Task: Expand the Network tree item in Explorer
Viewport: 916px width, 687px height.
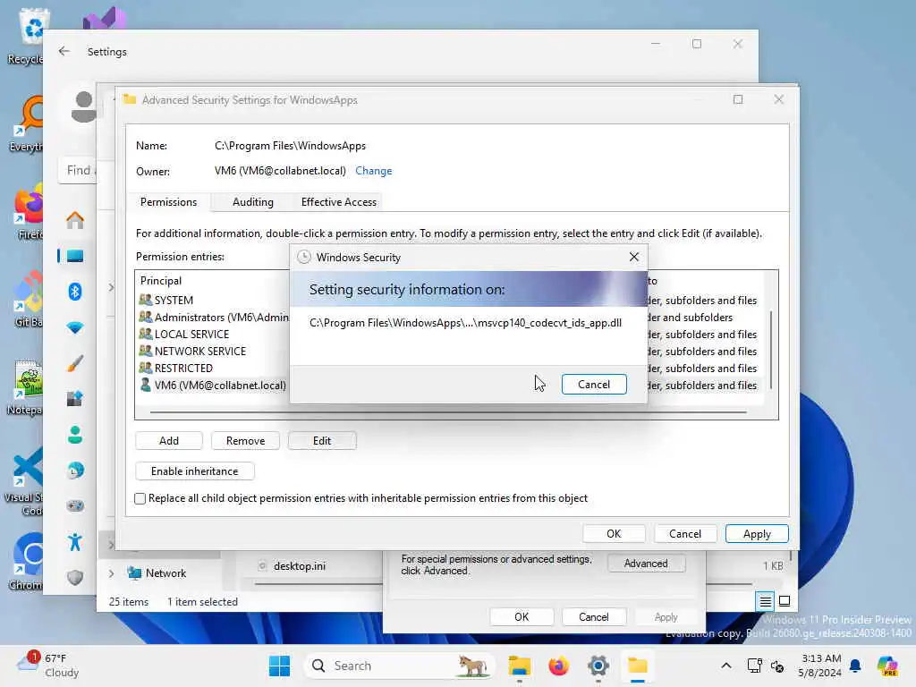Action: [111, 573]
